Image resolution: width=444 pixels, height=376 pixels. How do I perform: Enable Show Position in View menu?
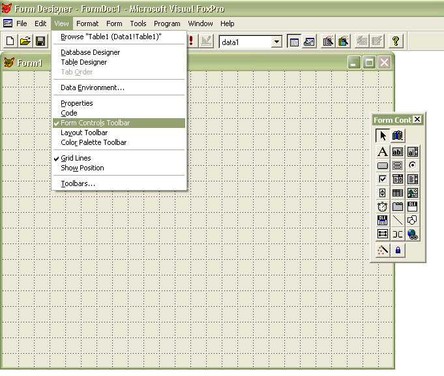coord(119,168)
